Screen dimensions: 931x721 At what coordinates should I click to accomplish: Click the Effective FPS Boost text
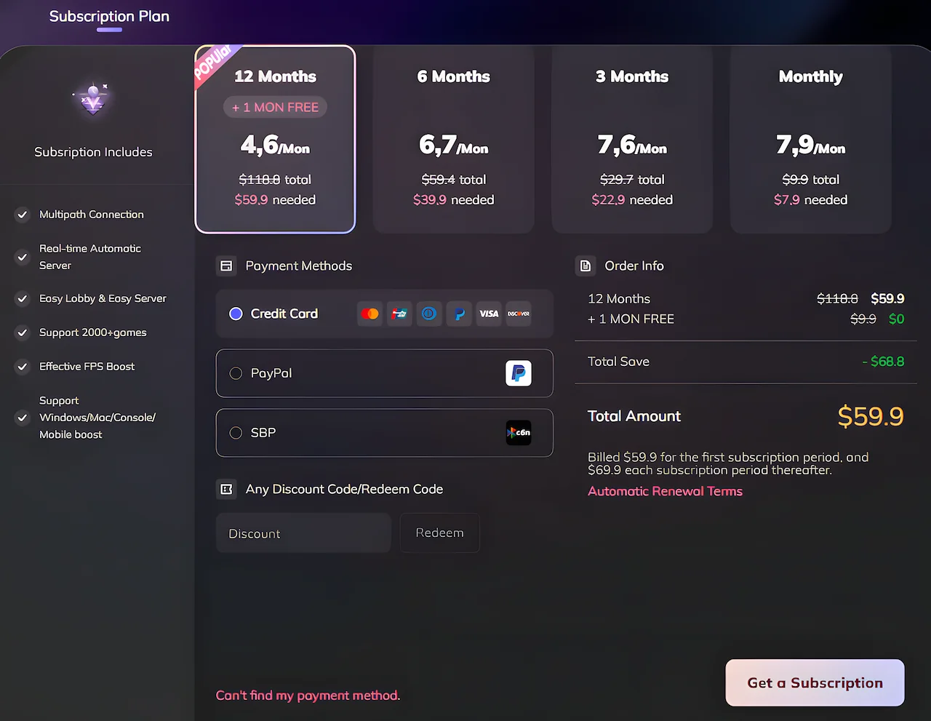point(87,367)
